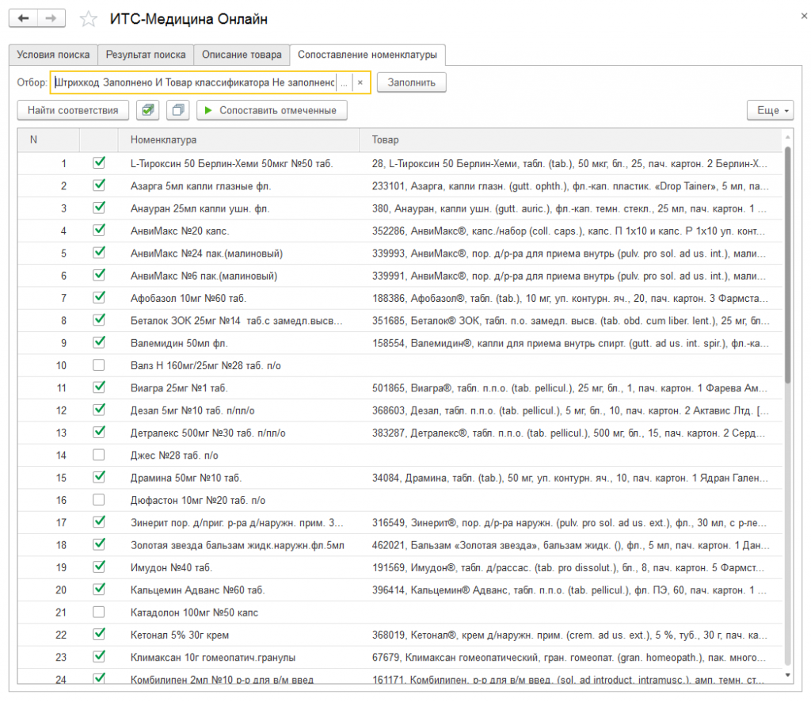Select row Климаксан 10г гомеопатич.гранулы

point(400,657)
